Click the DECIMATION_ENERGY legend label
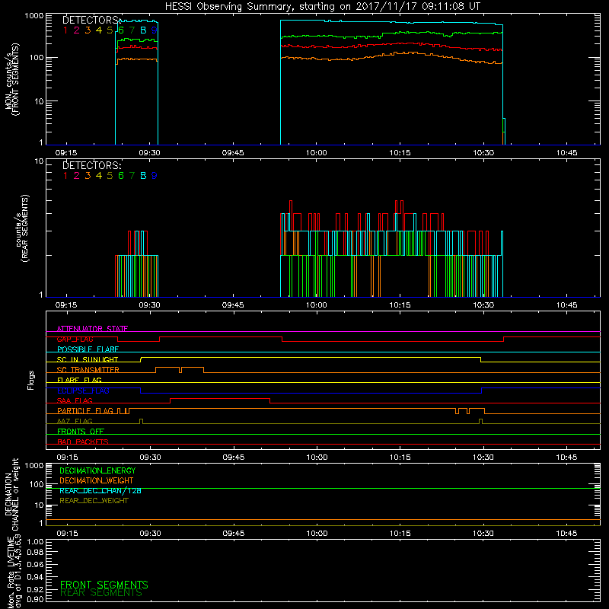Screen dimensions: 609x609 pos(97,470)
